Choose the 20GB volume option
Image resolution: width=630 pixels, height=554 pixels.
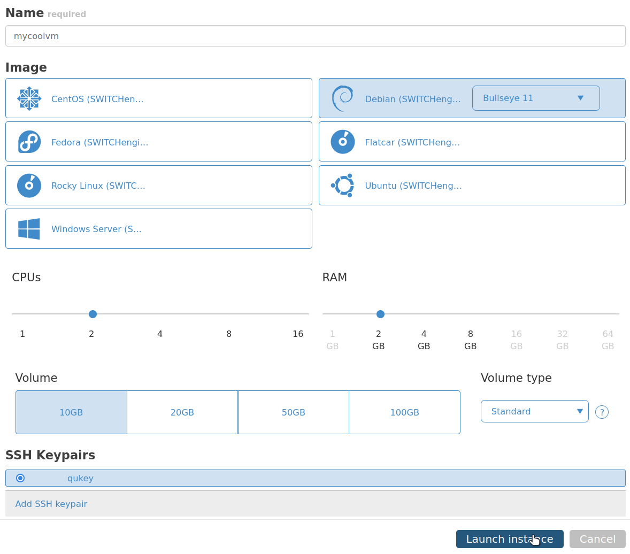tap(182, 412)
